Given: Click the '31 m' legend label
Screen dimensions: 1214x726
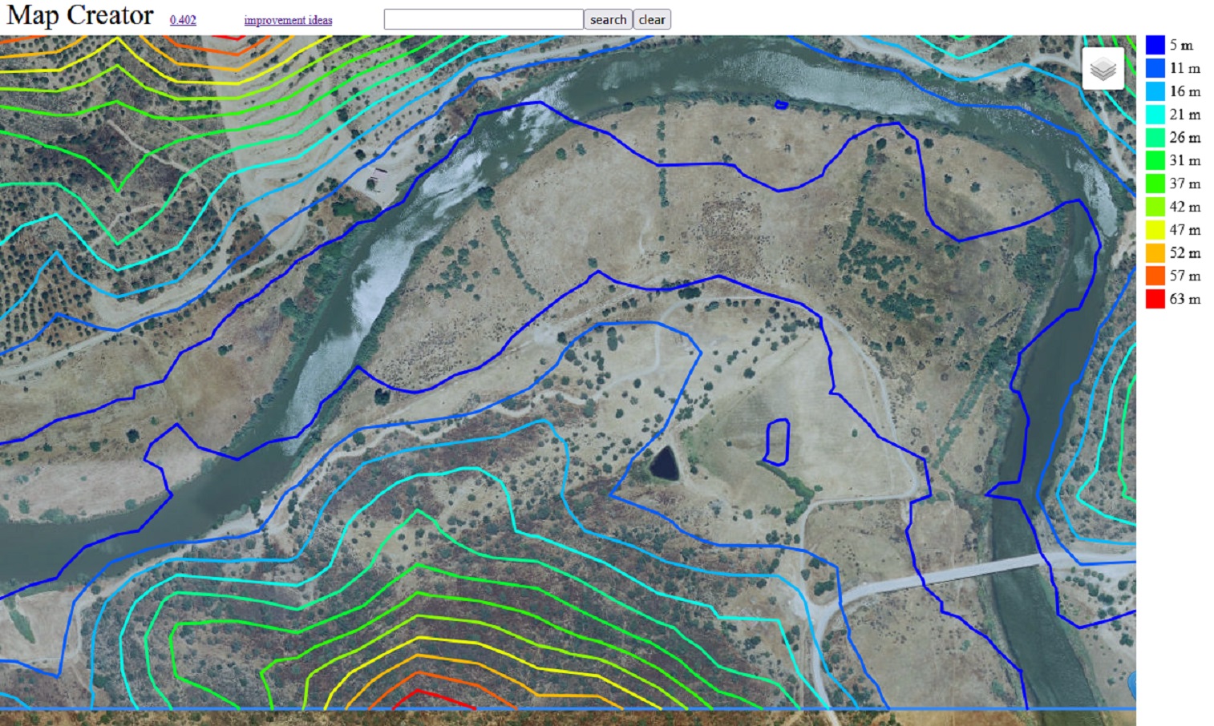Looking at the screenshot, I should click(1185, 160).
